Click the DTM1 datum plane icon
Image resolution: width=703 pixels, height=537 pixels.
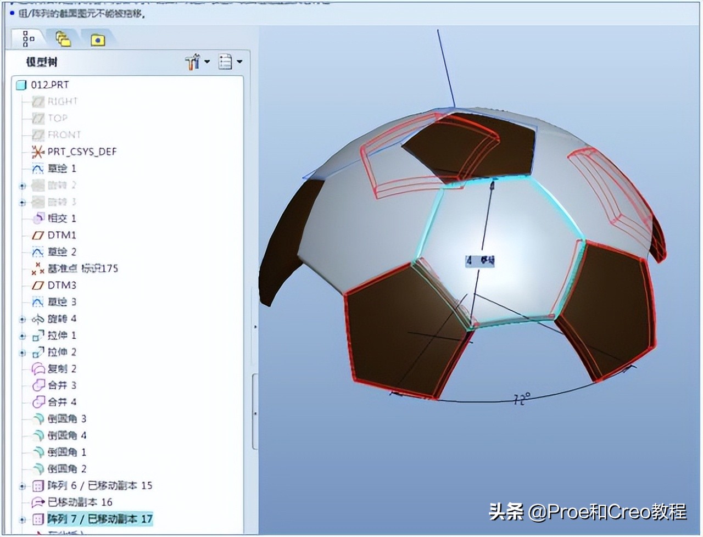coord(38,235)
